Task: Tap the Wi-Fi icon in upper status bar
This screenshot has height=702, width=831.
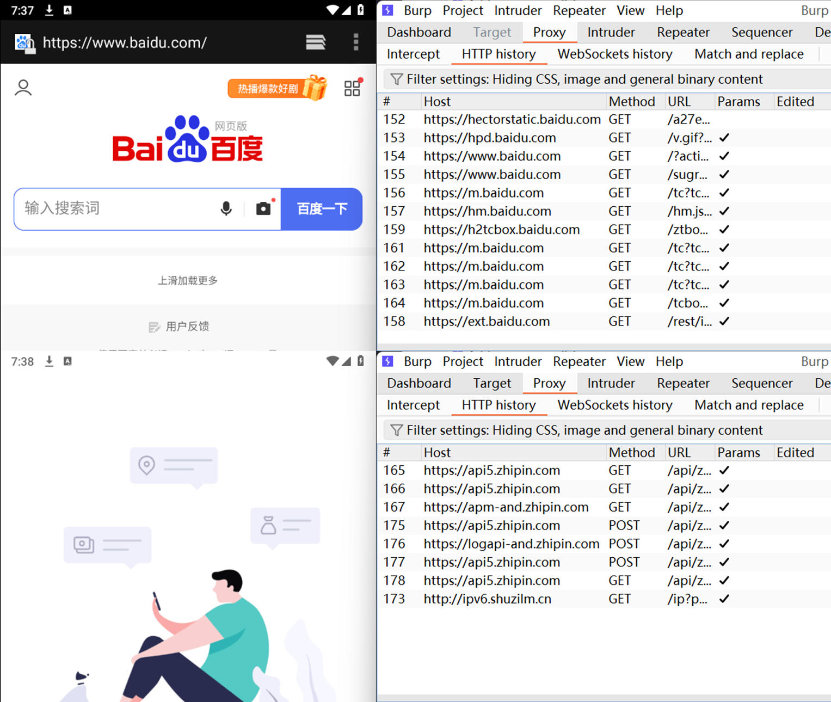Action: (x=333, y=10)
